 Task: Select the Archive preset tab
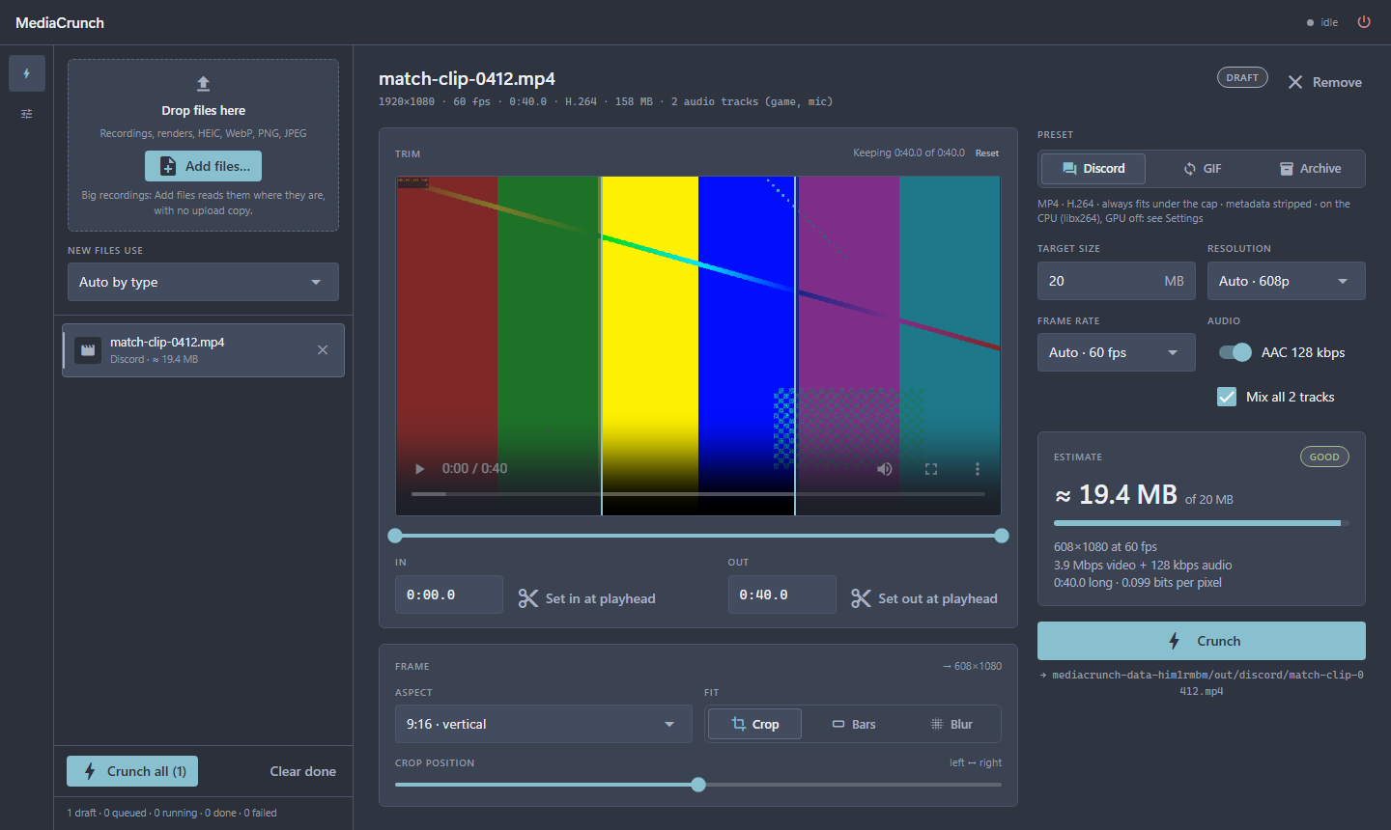(x=1310, y=169)
